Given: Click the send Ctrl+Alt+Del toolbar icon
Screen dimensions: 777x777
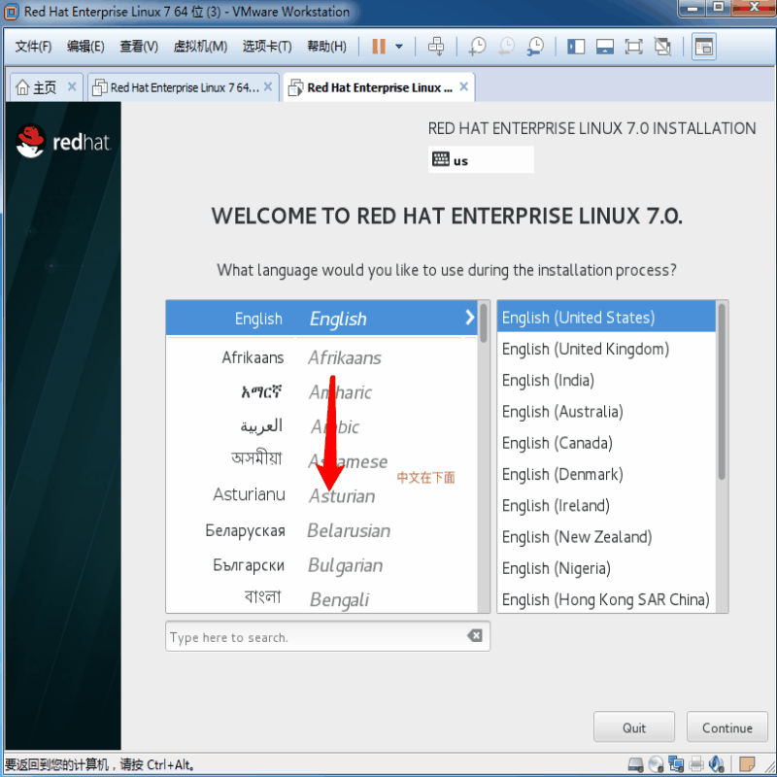Looking at the screenshot, I should 436,47.
